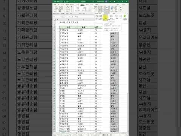Select the 수량 header cell
Image resolution: width=181 pixels, height=136 pixels.
coord(96,27)
